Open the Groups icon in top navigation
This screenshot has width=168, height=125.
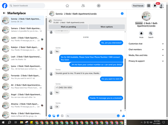click(98, 6)
